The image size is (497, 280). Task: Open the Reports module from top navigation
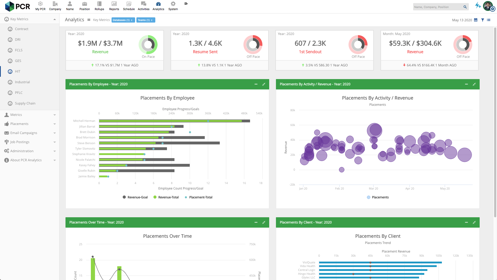(114, 6)
